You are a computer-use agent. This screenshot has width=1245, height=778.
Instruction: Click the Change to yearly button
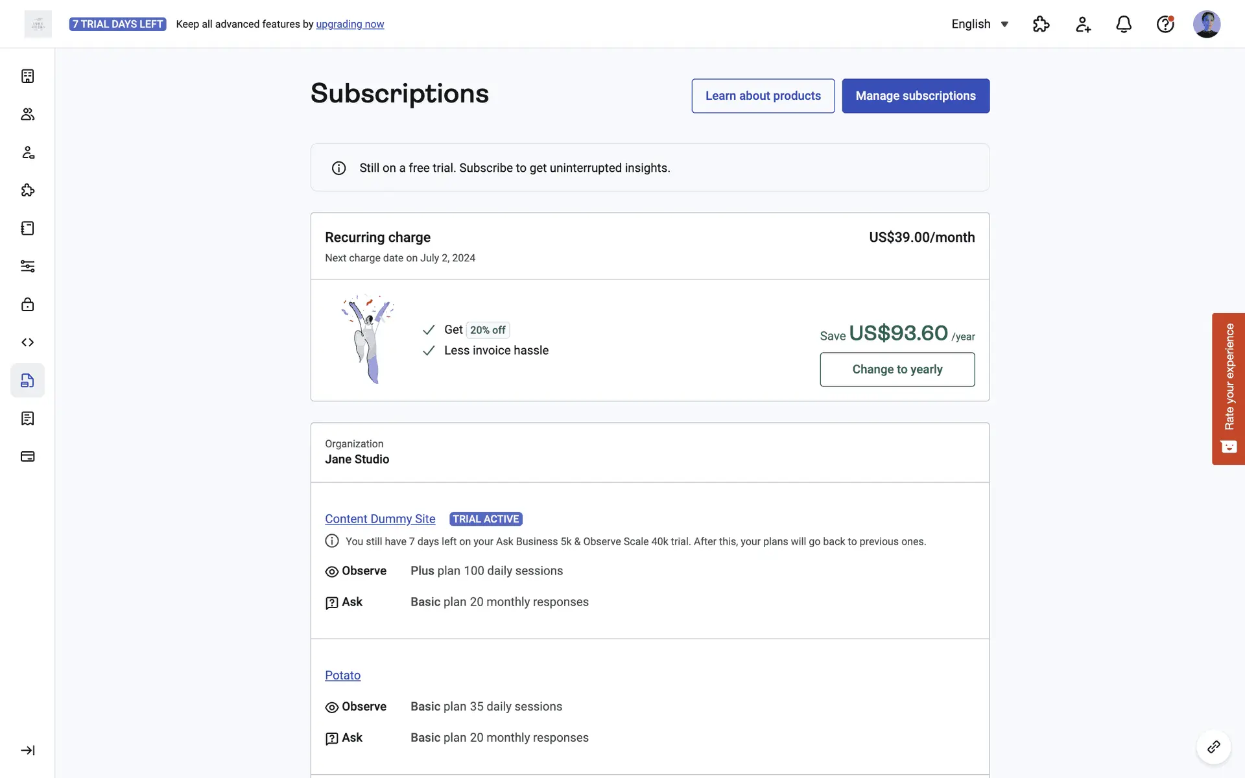tap(897, 370)
